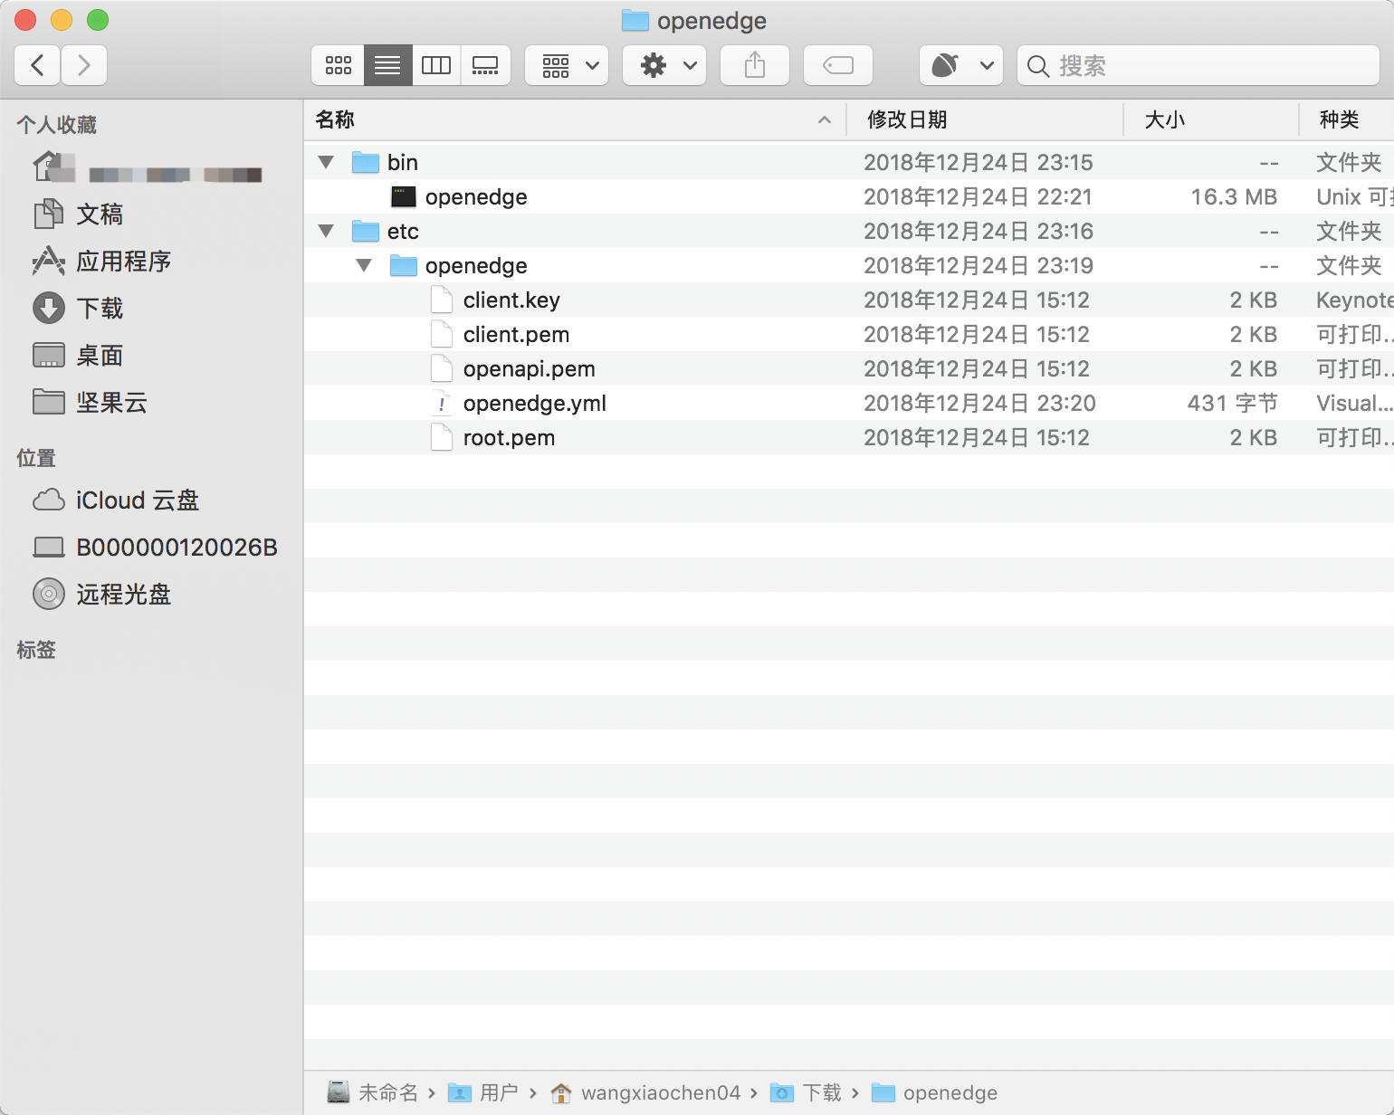Open the group-by arrangement dropdown
The image size is (1394, 1115).
coord(567,65)
